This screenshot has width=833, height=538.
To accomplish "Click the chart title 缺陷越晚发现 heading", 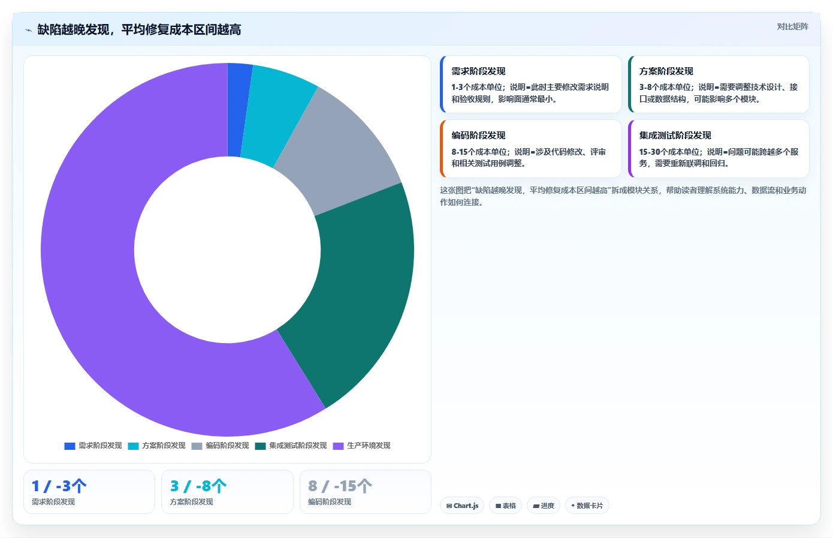I will 139,30.
